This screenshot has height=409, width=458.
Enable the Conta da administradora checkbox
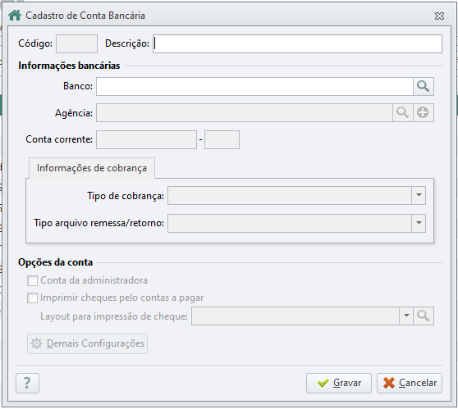pyautogui.click(x=32, y=280)
